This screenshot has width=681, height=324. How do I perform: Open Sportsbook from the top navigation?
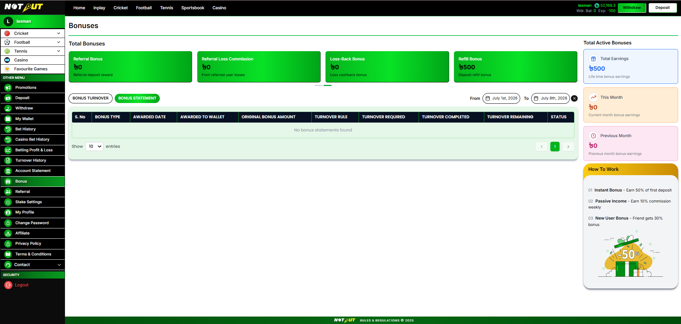click(x=193, y=8)
